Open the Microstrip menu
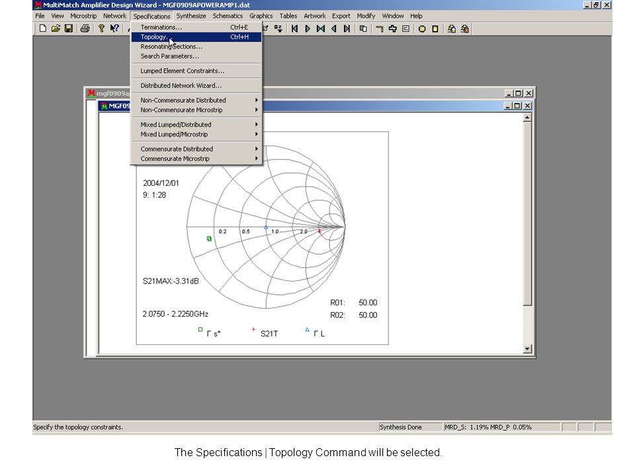The image size is (635, 476). [x=83, y=16]
